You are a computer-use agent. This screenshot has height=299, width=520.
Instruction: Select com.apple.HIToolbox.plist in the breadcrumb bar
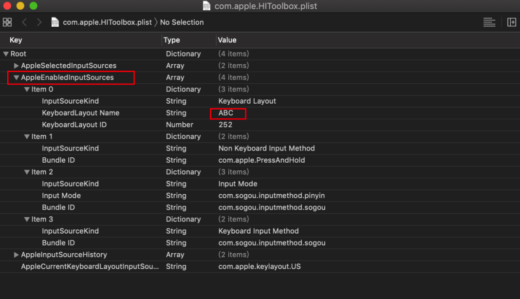107,22
